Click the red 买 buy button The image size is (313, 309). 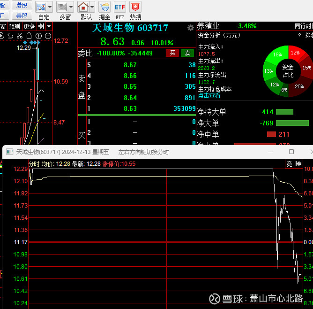(x=172, y=53)
